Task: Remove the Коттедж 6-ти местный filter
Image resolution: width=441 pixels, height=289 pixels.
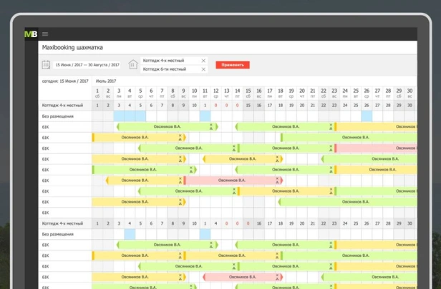Action: point(203,69)
